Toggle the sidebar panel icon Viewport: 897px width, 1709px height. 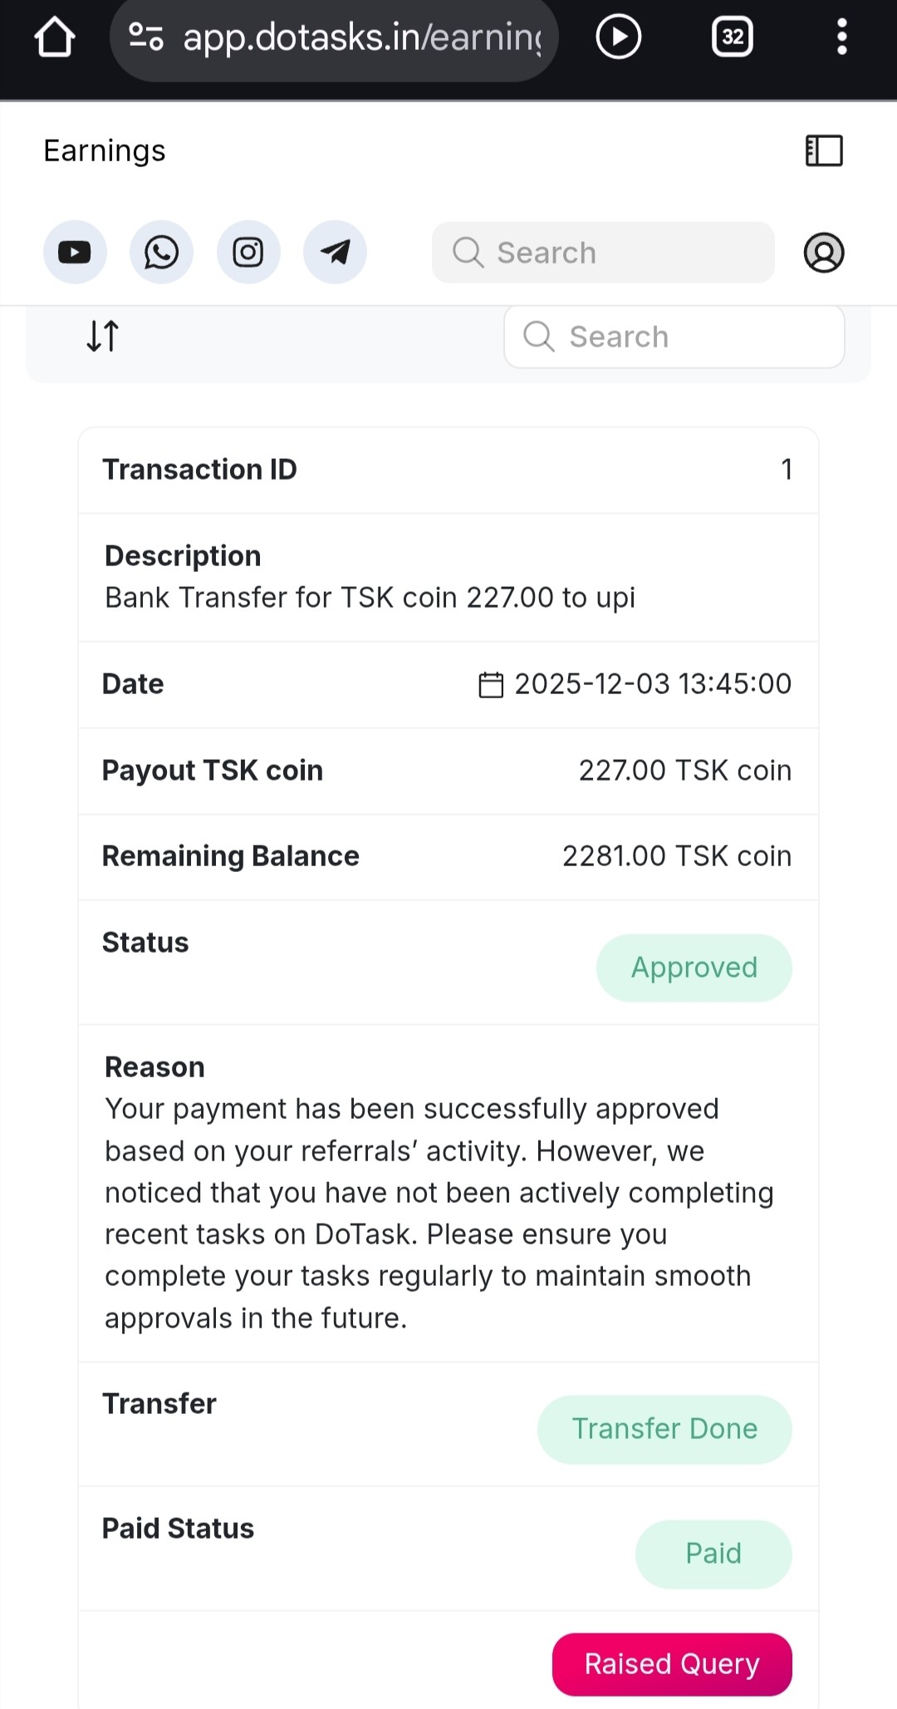coord(824,151)
